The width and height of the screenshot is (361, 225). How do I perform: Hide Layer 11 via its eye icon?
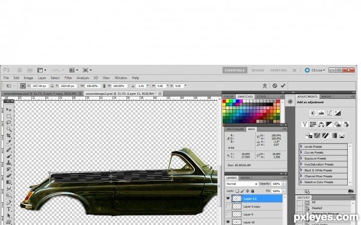[x=228, y=199]
